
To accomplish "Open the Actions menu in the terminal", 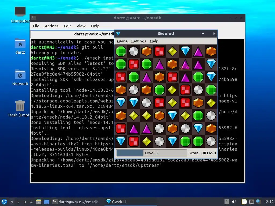I will coord(52,26).
